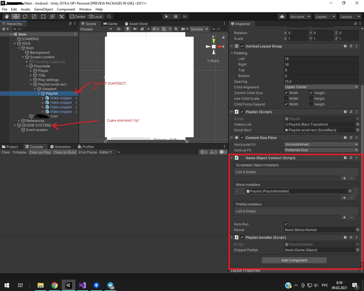Image resolution: width=364 pixels, height=291 pixels.
Task: Add a Scriptable Object Installer entry
Action: coord(344,178)
